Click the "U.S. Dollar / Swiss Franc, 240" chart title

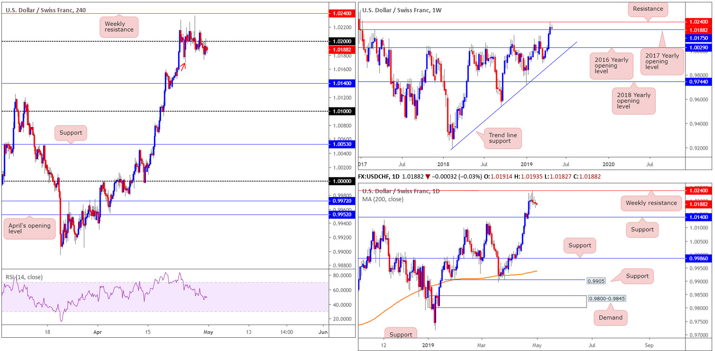[x=45, y=9]
